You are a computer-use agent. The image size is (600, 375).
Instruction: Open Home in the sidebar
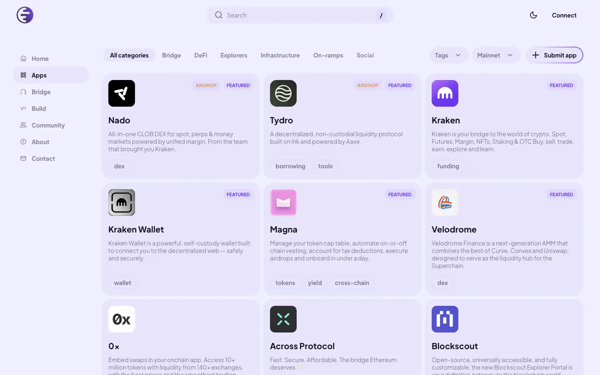[x=51, y=58]
